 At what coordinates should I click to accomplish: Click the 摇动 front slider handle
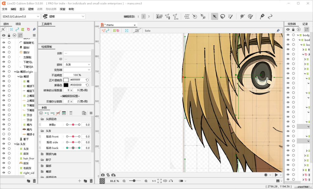click(x=73, y=137)
